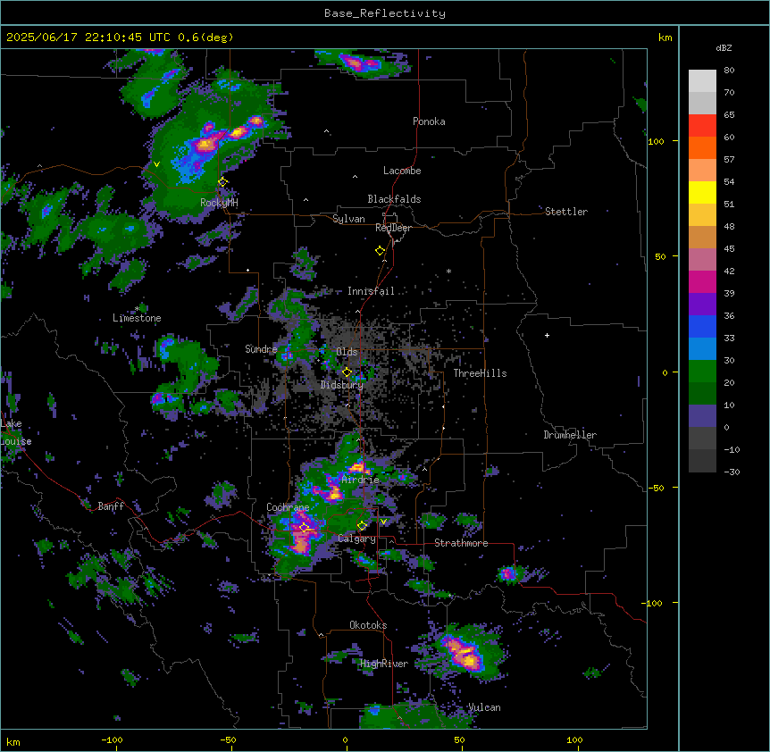The image size is (770, 752).
Task: Click the Vulcan city label
Action: click(484, 707)
